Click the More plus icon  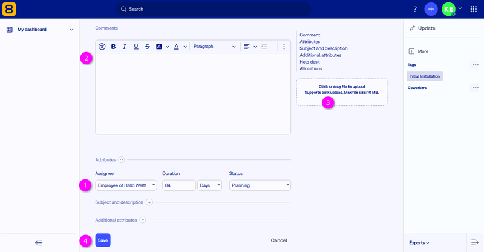click(x=411, y=51)
